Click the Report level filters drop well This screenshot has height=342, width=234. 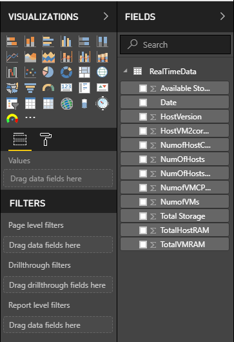[58, 325]
